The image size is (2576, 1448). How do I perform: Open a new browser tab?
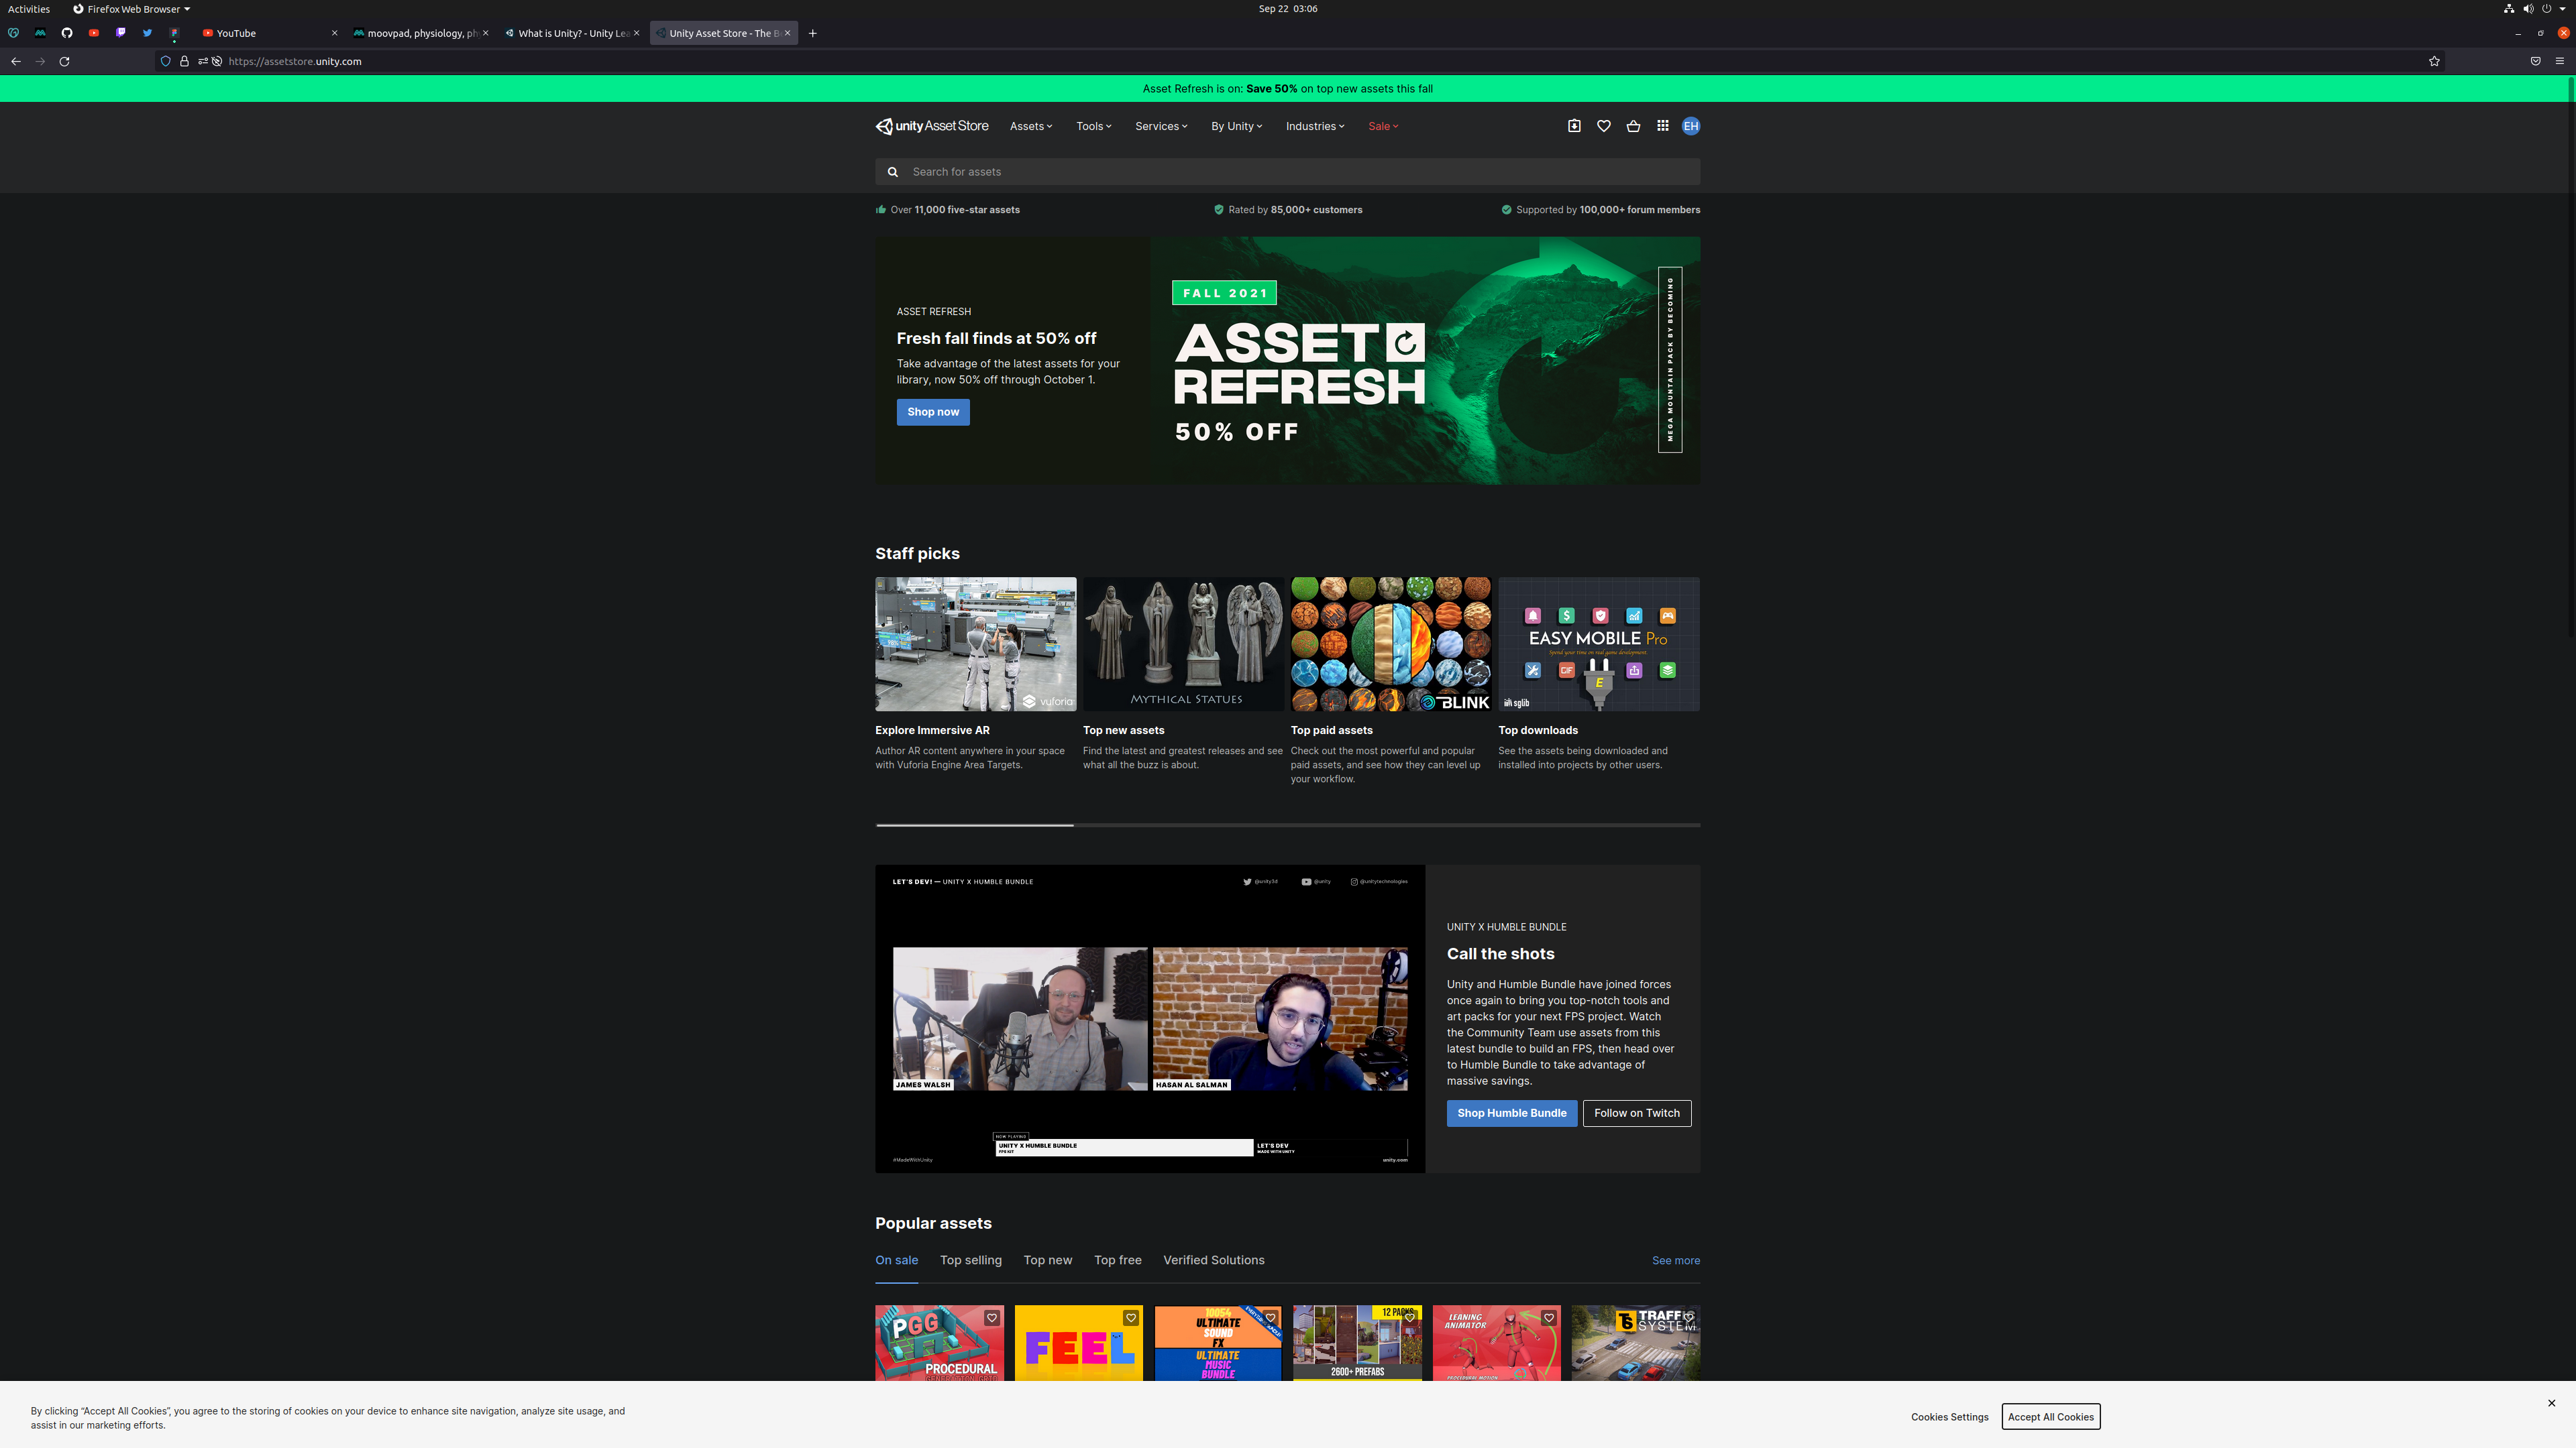pos(813,33)
